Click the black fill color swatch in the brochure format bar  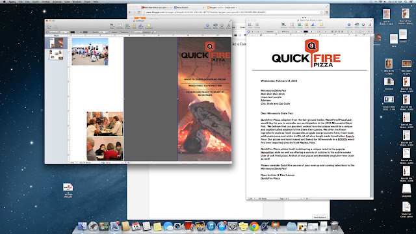coord(73,32)
